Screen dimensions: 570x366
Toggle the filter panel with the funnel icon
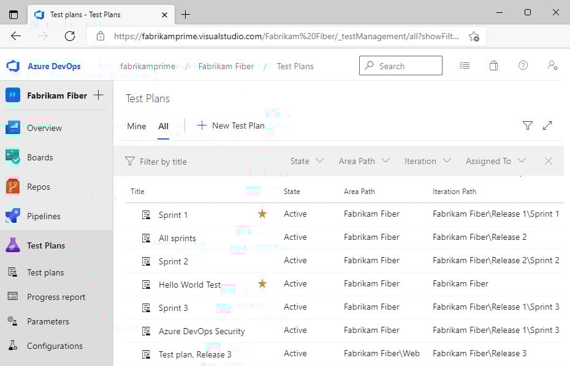[528, 125]
